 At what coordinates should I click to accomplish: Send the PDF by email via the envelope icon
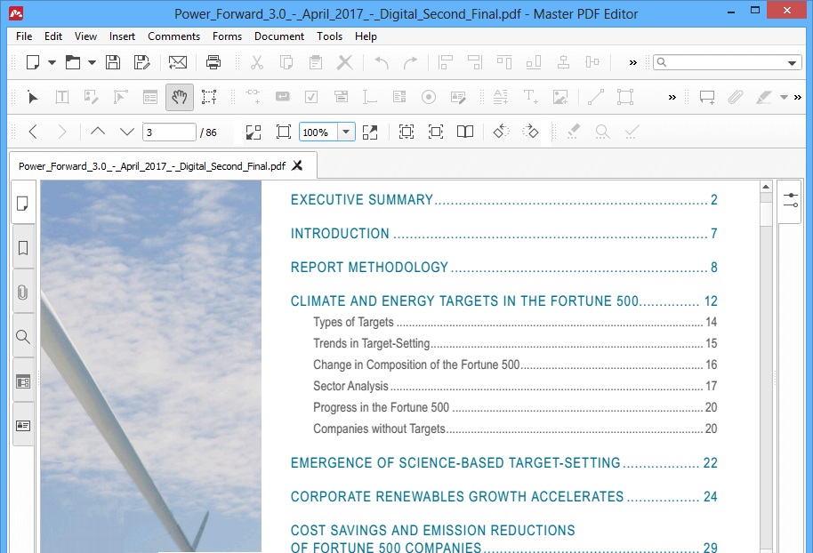click(x=177, y=63)
